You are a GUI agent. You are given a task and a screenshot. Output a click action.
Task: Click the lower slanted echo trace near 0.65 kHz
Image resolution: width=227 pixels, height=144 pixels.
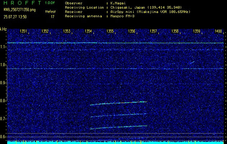coord(119,127)
